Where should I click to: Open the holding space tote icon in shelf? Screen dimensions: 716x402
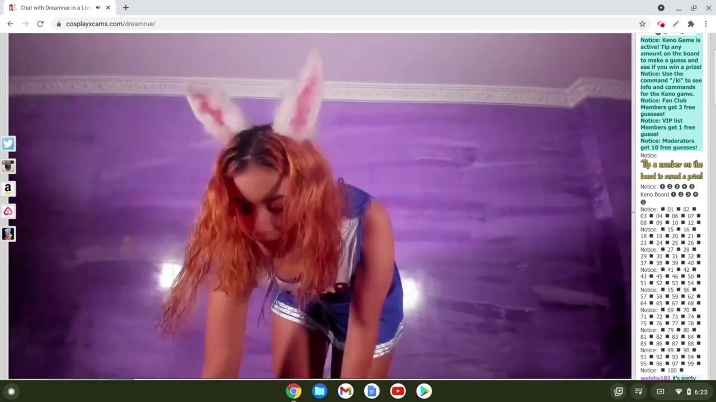point(618,391)
